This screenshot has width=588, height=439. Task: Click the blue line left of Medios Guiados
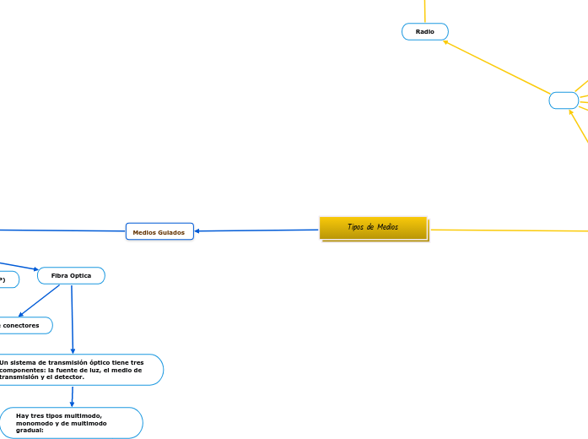[x=59, y=230]
